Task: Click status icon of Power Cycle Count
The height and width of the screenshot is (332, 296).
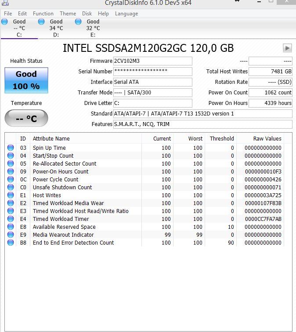Action: click(11, 179)
